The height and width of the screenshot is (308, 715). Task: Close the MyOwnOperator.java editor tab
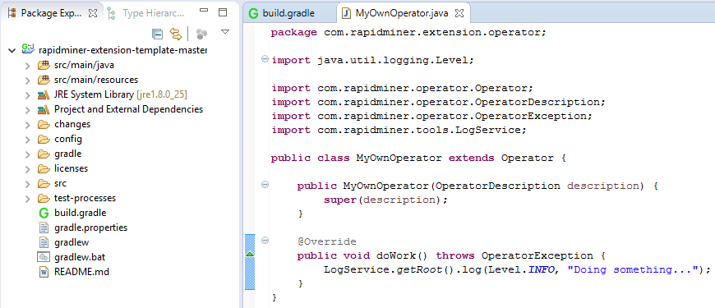point(459,14)
